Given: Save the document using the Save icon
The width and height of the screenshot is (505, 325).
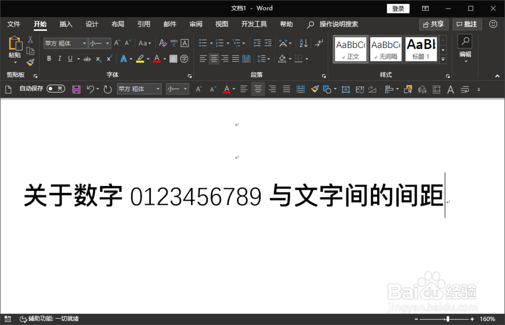Looking at the screenshot, I should (x=76, y=89).
